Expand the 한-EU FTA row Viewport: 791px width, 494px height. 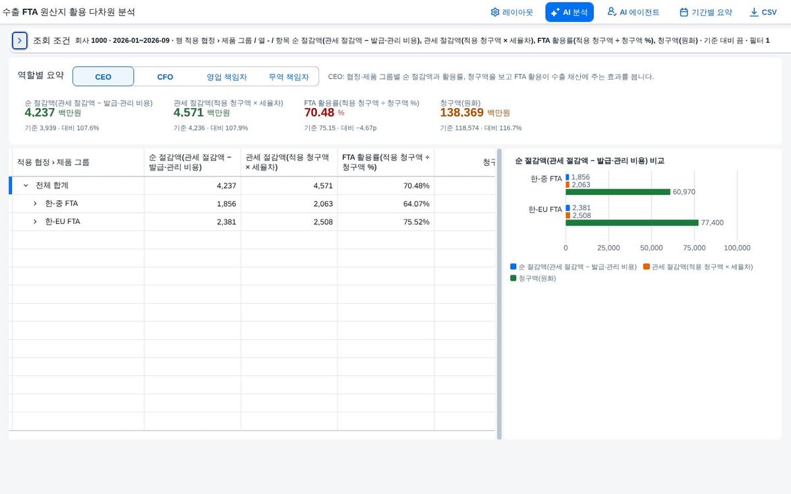[x=36, y=222]
